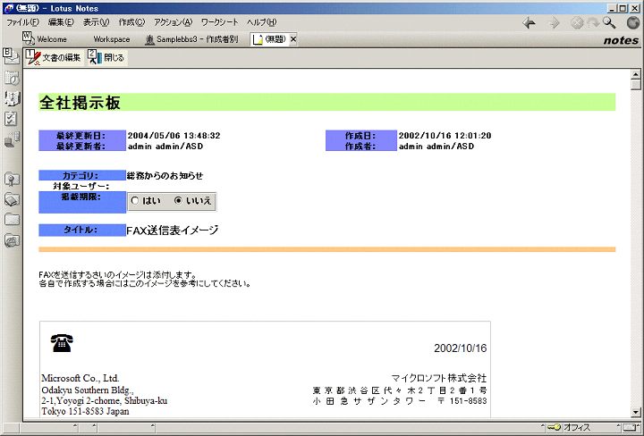Image resolution: width=644 pixels, height=436 pixels.
Task: Open the certificate ribbon folder bookmark
Action: tap(12, 180)
